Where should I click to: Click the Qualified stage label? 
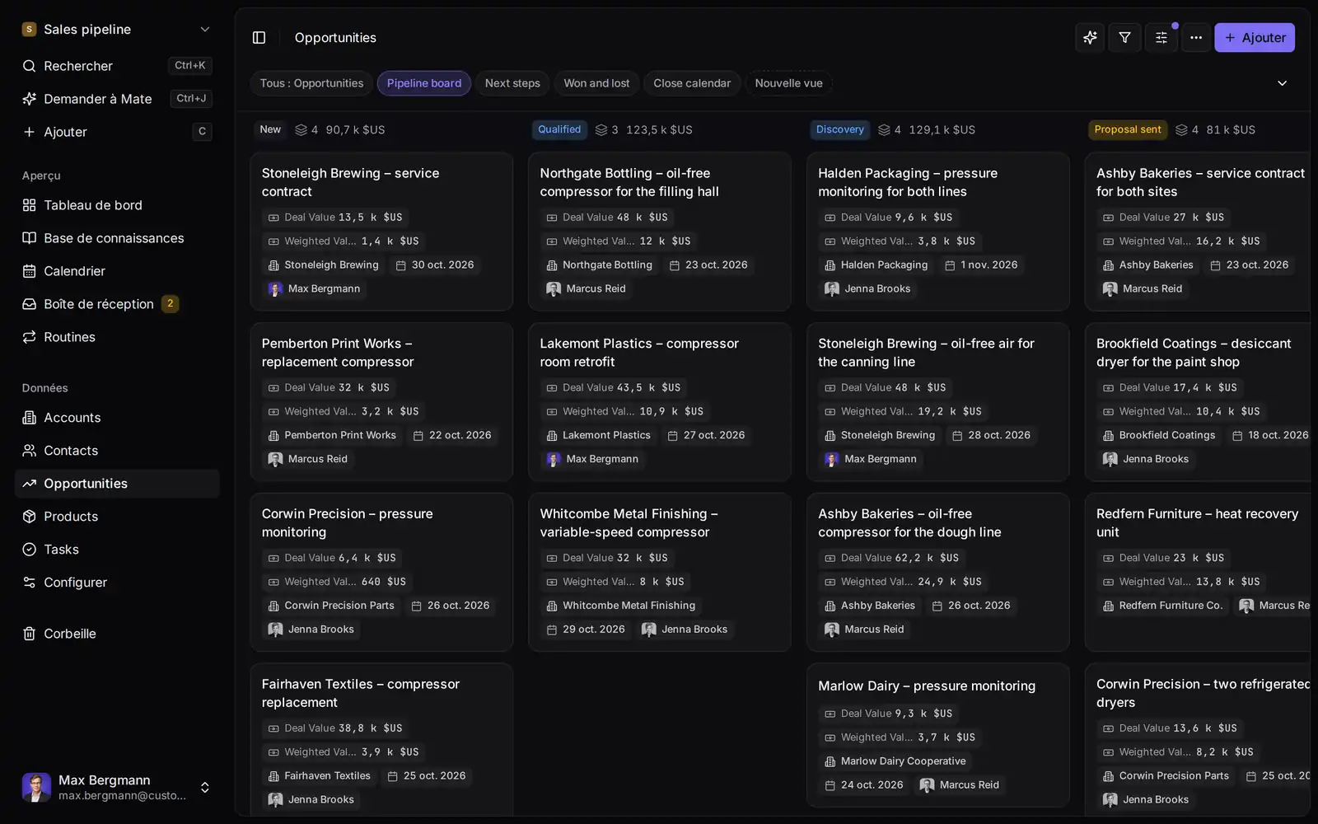coord(559,129)
